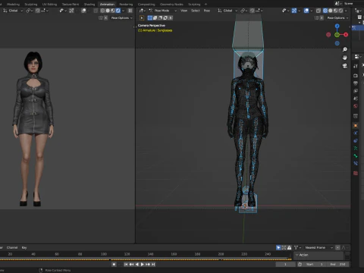Switch to the Animation workspace tab
364x273 pixels.
pyautogui.click(x=107, y=5)
